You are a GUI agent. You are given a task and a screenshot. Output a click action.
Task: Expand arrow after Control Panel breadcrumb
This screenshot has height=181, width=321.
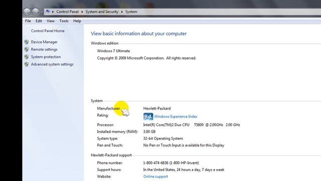tap(82, 12)
